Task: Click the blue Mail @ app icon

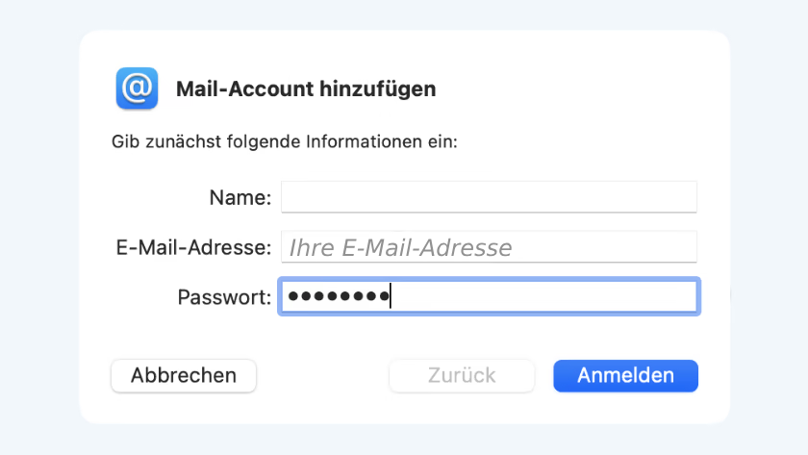Action: (137, 88)
